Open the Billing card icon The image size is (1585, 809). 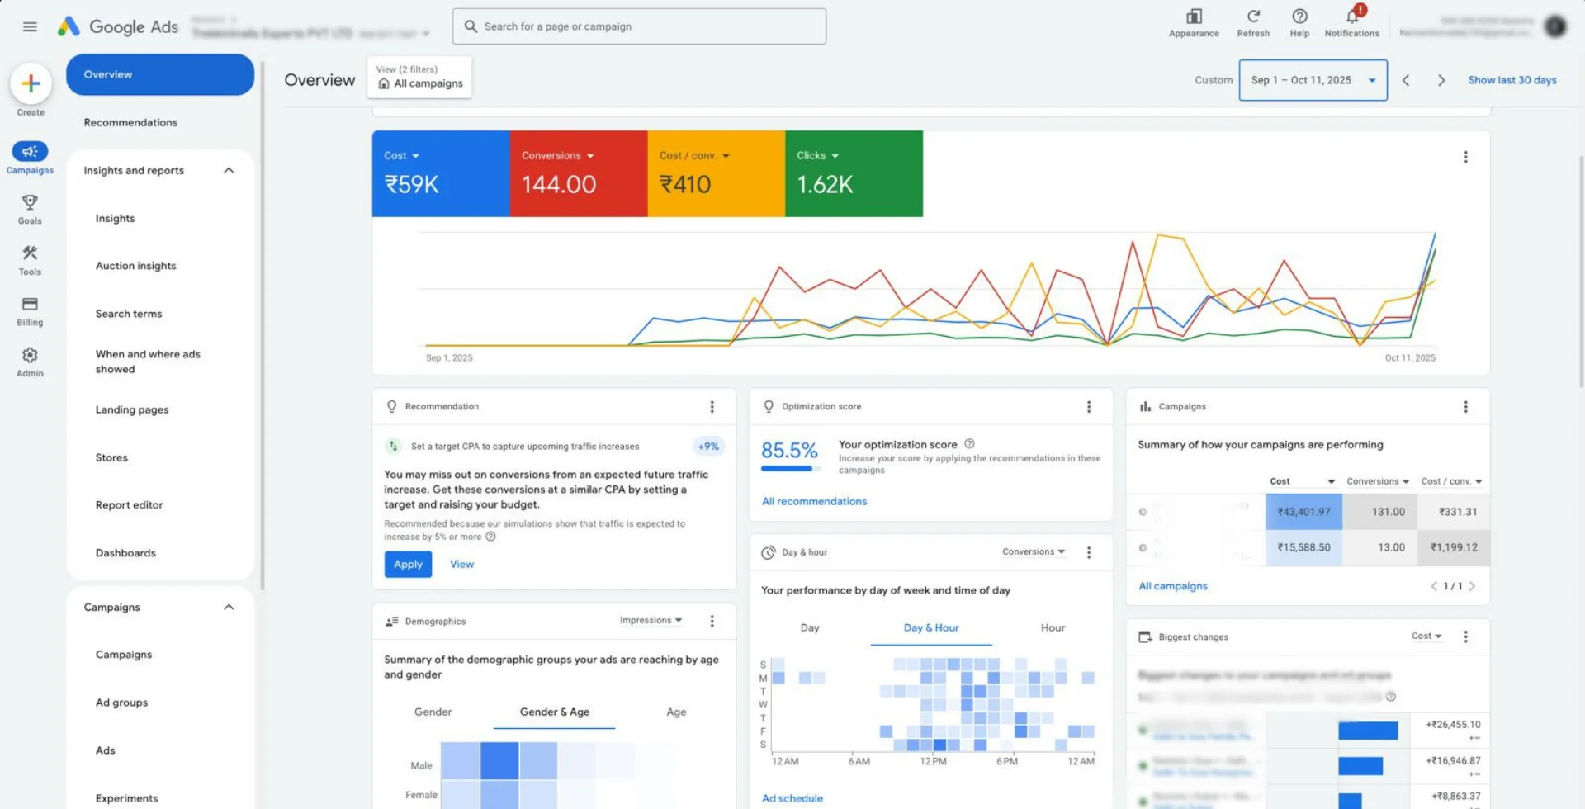click(30, 305)
